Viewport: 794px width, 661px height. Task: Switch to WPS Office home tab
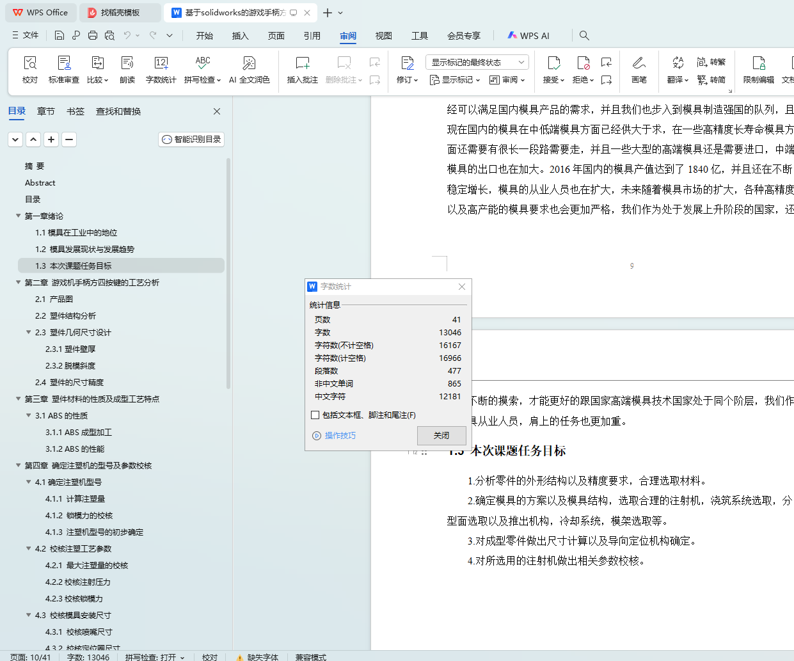coord(40,13)
